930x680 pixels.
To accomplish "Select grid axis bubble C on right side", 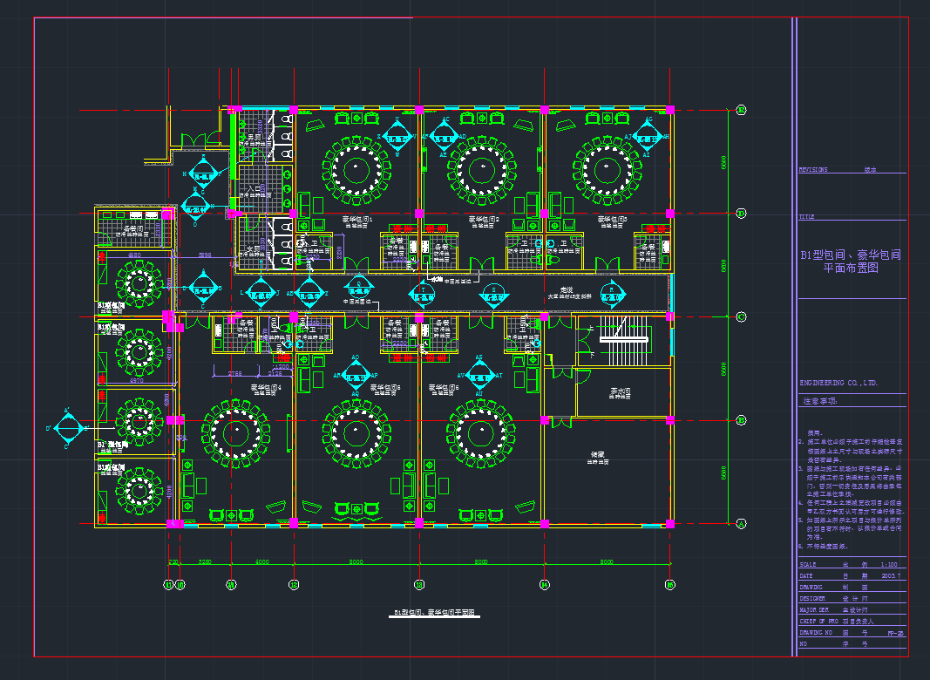I will click(742, 316).
